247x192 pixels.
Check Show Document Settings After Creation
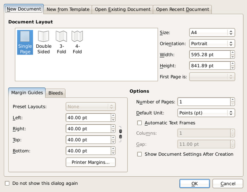(x=139, y=154)
